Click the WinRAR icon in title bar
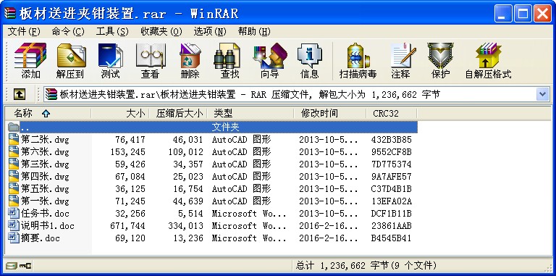The width and height of the screenshot is (556, 276). pyautogui.click(x=10, y=14)
